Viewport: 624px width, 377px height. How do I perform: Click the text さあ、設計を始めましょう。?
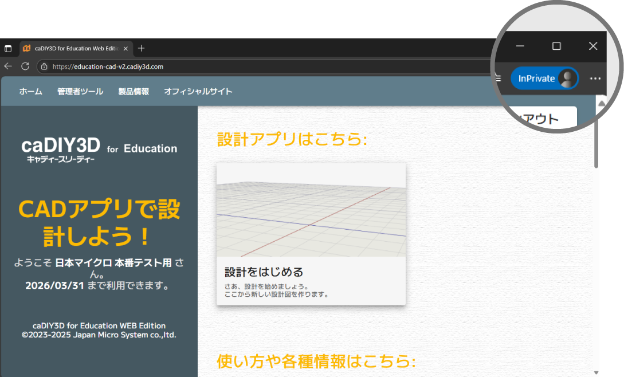click(x=266, y=286)
